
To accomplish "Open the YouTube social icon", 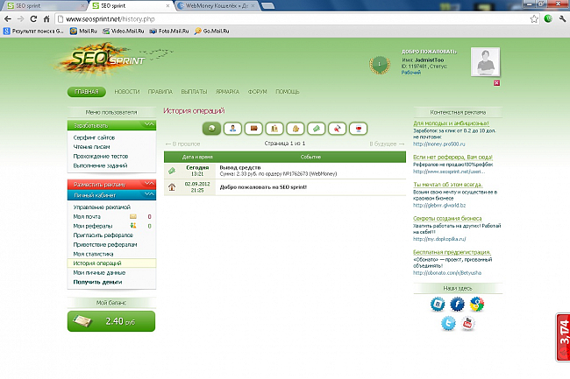I will pos(468,323).
